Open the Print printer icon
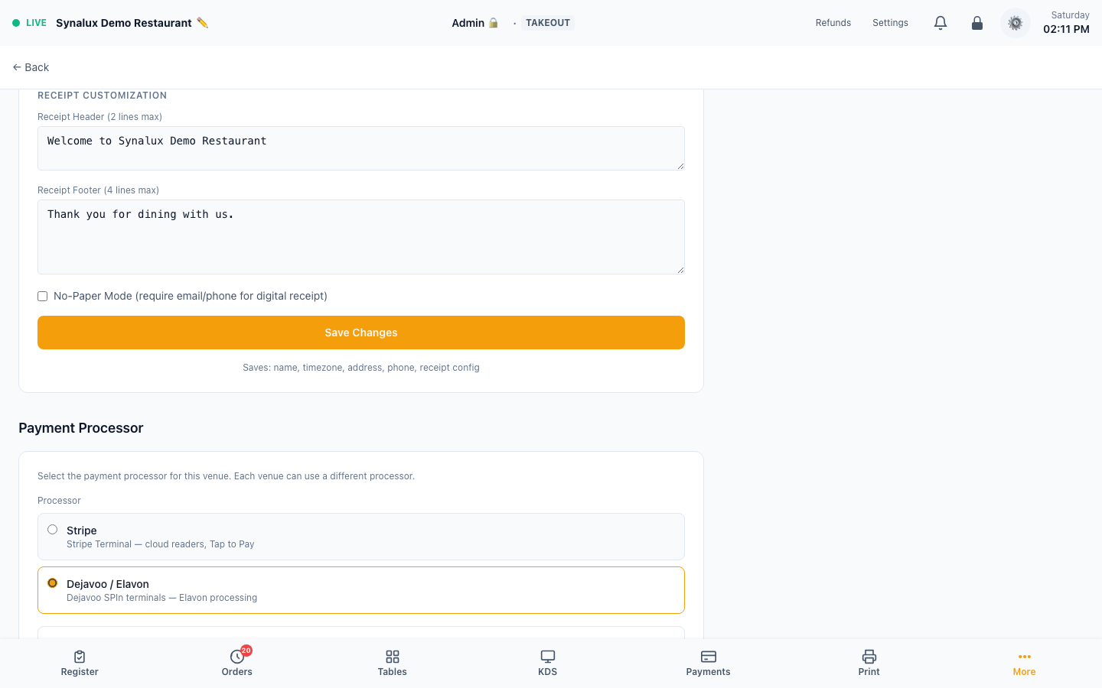 [869, 657]
